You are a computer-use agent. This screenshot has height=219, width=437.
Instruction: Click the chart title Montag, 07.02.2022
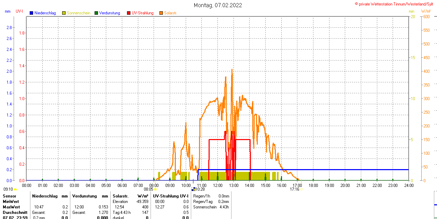pyautogui.click(x=218, y=5)
